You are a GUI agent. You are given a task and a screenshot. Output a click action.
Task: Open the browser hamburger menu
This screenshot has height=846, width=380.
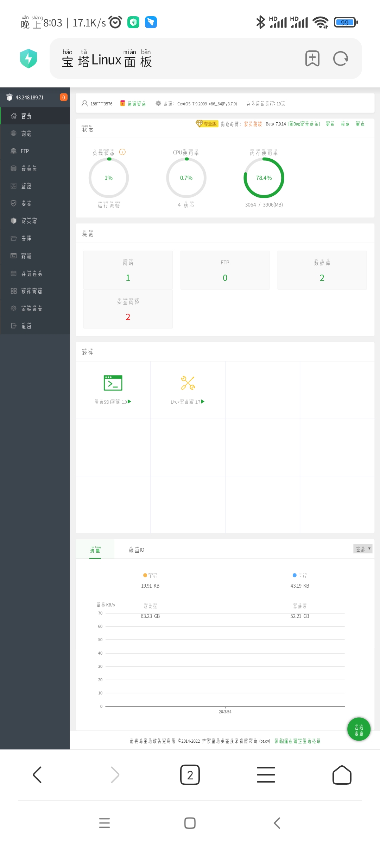pos(266,775)
